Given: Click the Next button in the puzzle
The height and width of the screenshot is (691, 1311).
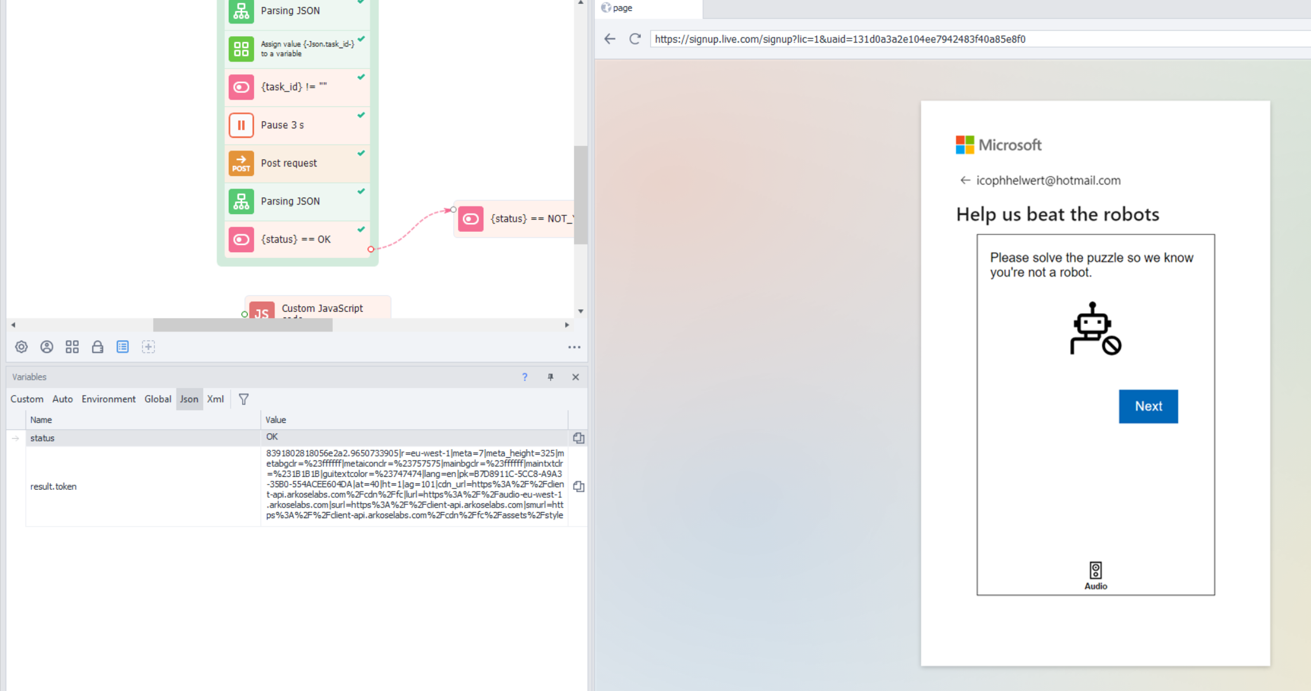Looking at the screenshot, I should (1148, 406).
